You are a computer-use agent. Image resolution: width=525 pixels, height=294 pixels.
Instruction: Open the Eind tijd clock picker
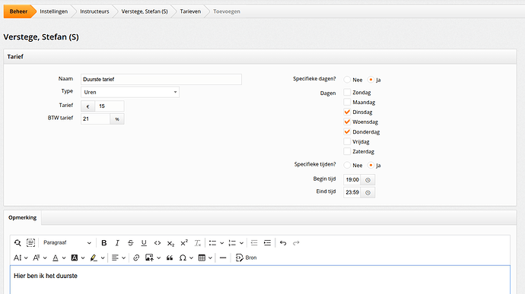coord(367,193)
